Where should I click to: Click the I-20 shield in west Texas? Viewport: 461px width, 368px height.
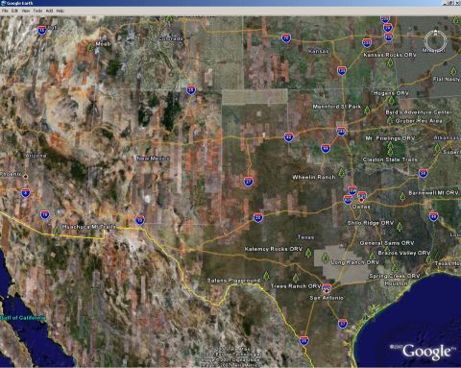tap(258, 217)
